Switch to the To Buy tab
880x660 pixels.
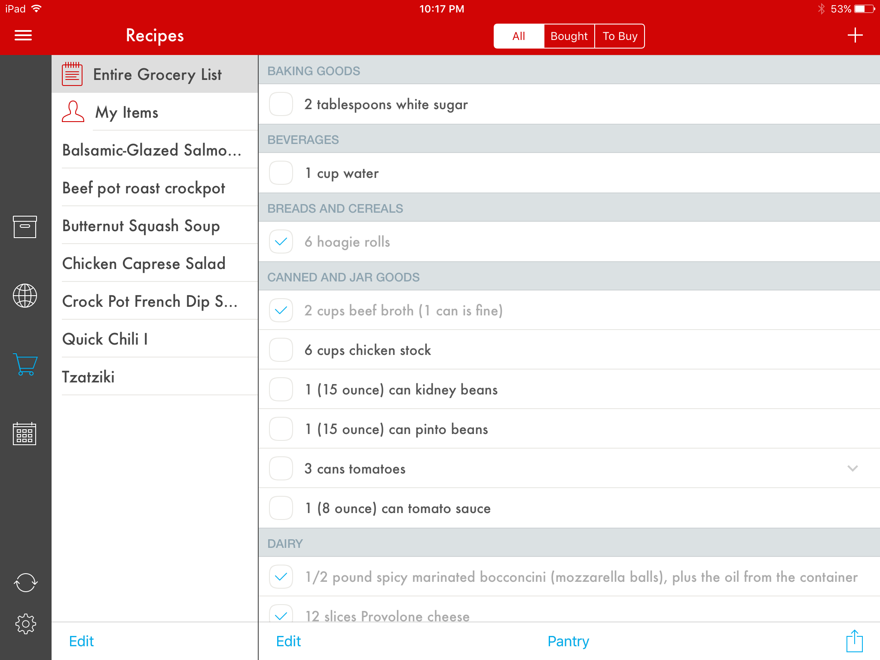click(620, 36)
